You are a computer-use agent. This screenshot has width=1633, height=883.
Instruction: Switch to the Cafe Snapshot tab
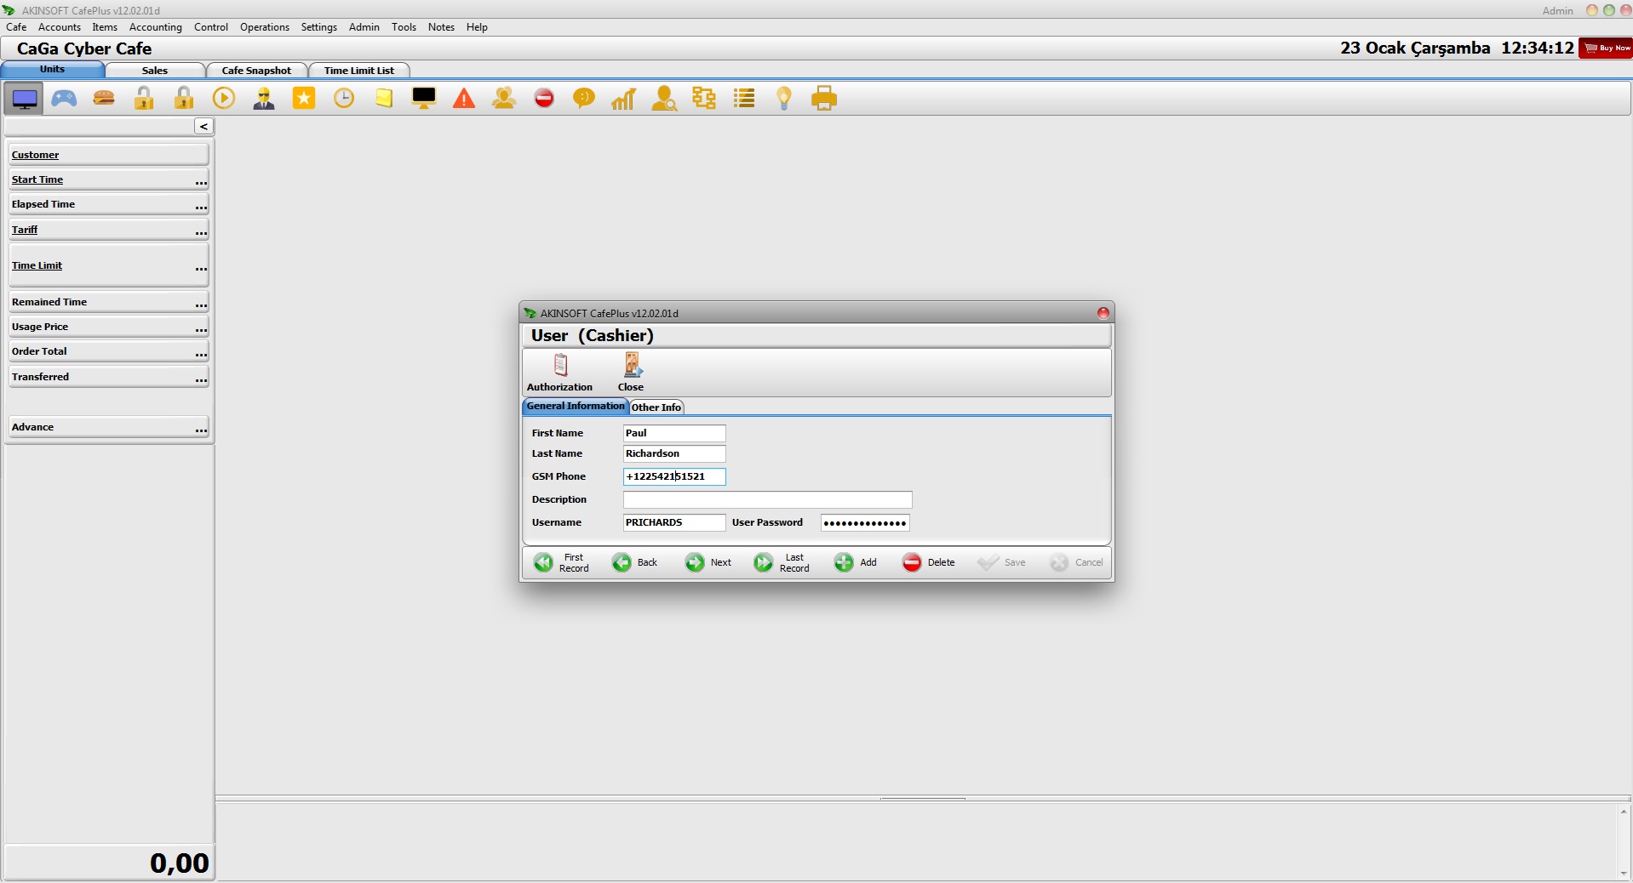point(255,70)
